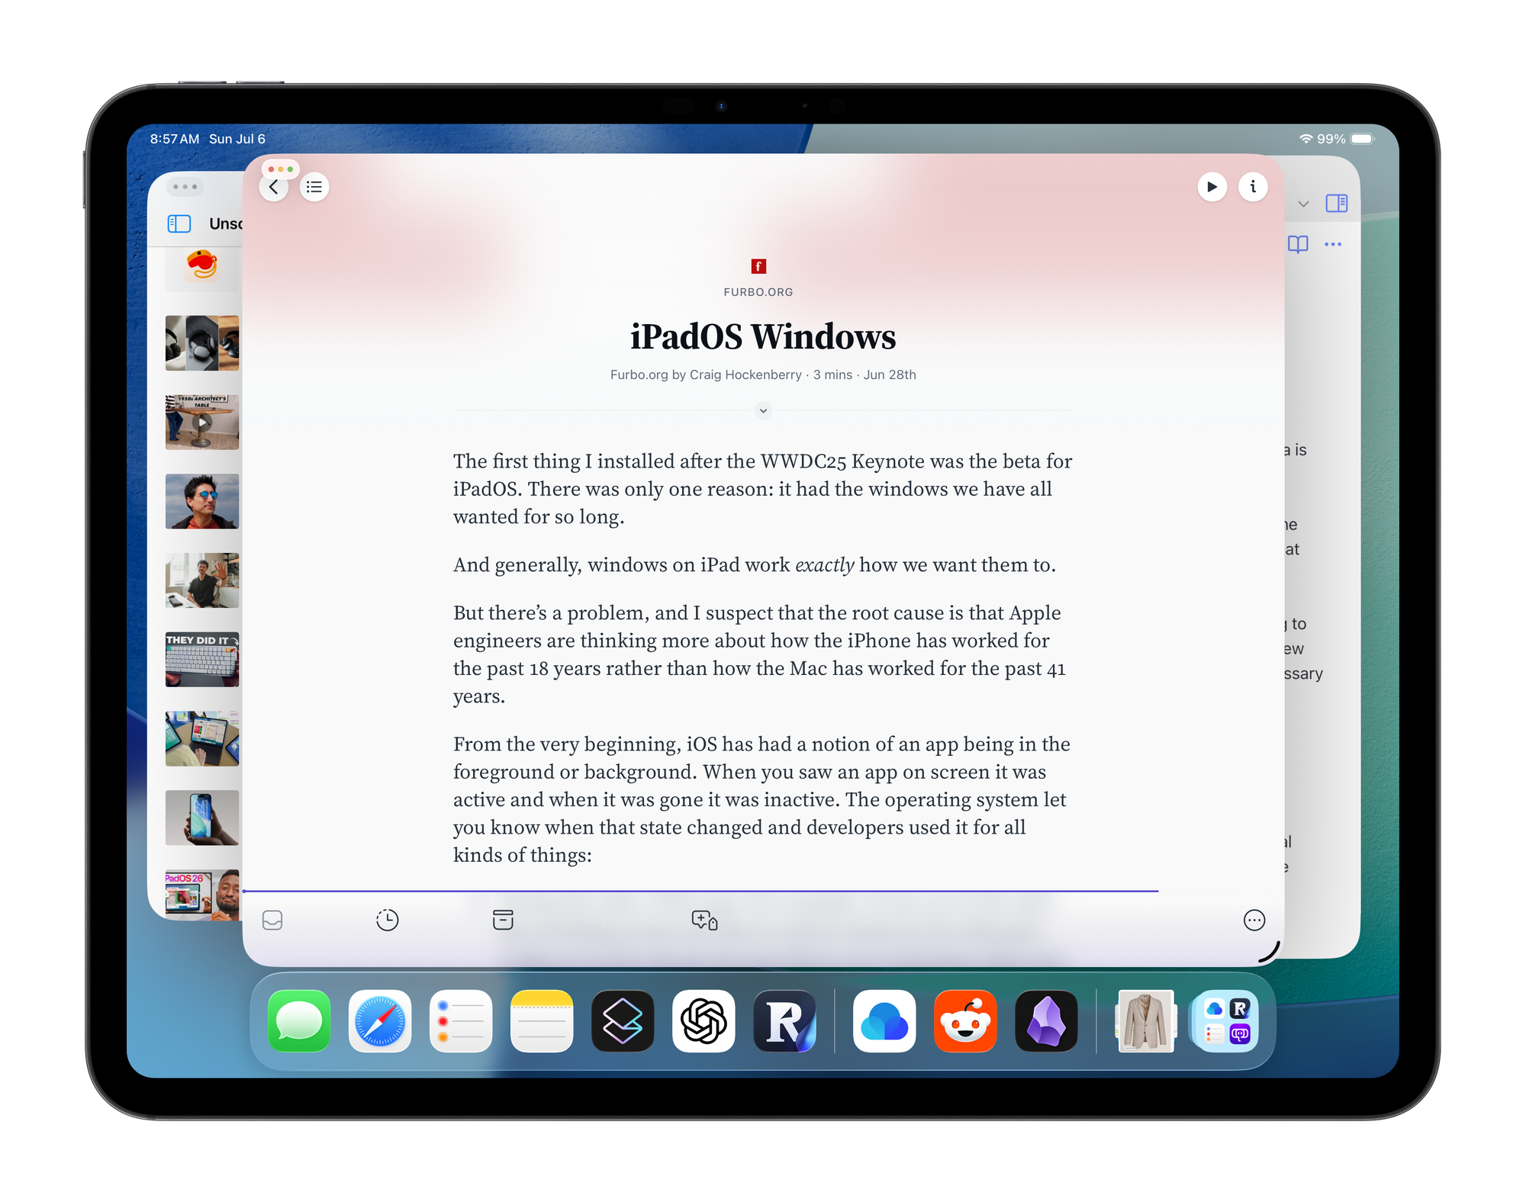Expand the chevron dropdown in right background window
The width and height of the screenshot is (1526, 1202).
click(1303, 204)
